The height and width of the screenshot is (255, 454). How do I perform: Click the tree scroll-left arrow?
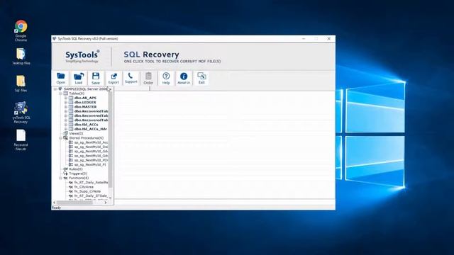click(x=55, y=203)
